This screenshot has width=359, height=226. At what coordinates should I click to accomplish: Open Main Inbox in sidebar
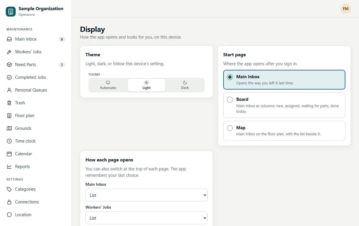(x=36, y=39)
